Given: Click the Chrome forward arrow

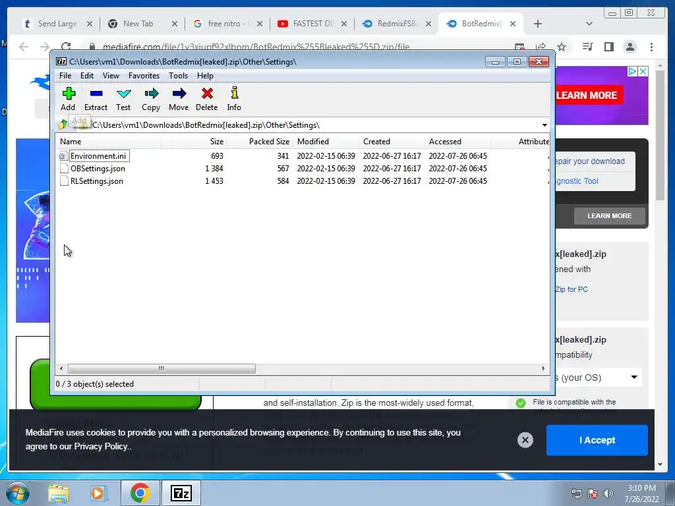Looking at the screenshot, I should (44, 47).
